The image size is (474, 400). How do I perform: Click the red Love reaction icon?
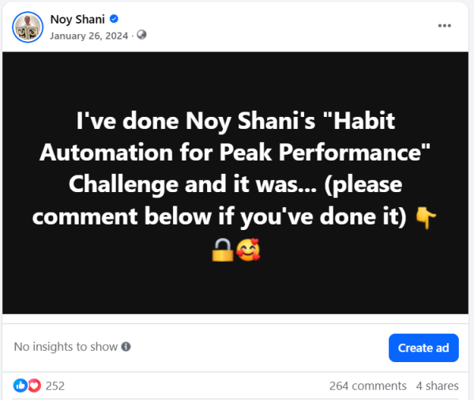coord(34,386)
